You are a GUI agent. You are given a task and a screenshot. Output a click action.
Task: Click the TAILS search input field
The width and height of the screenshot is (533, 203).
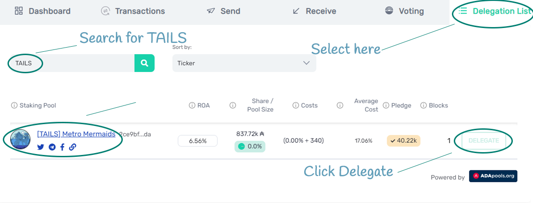72,63
